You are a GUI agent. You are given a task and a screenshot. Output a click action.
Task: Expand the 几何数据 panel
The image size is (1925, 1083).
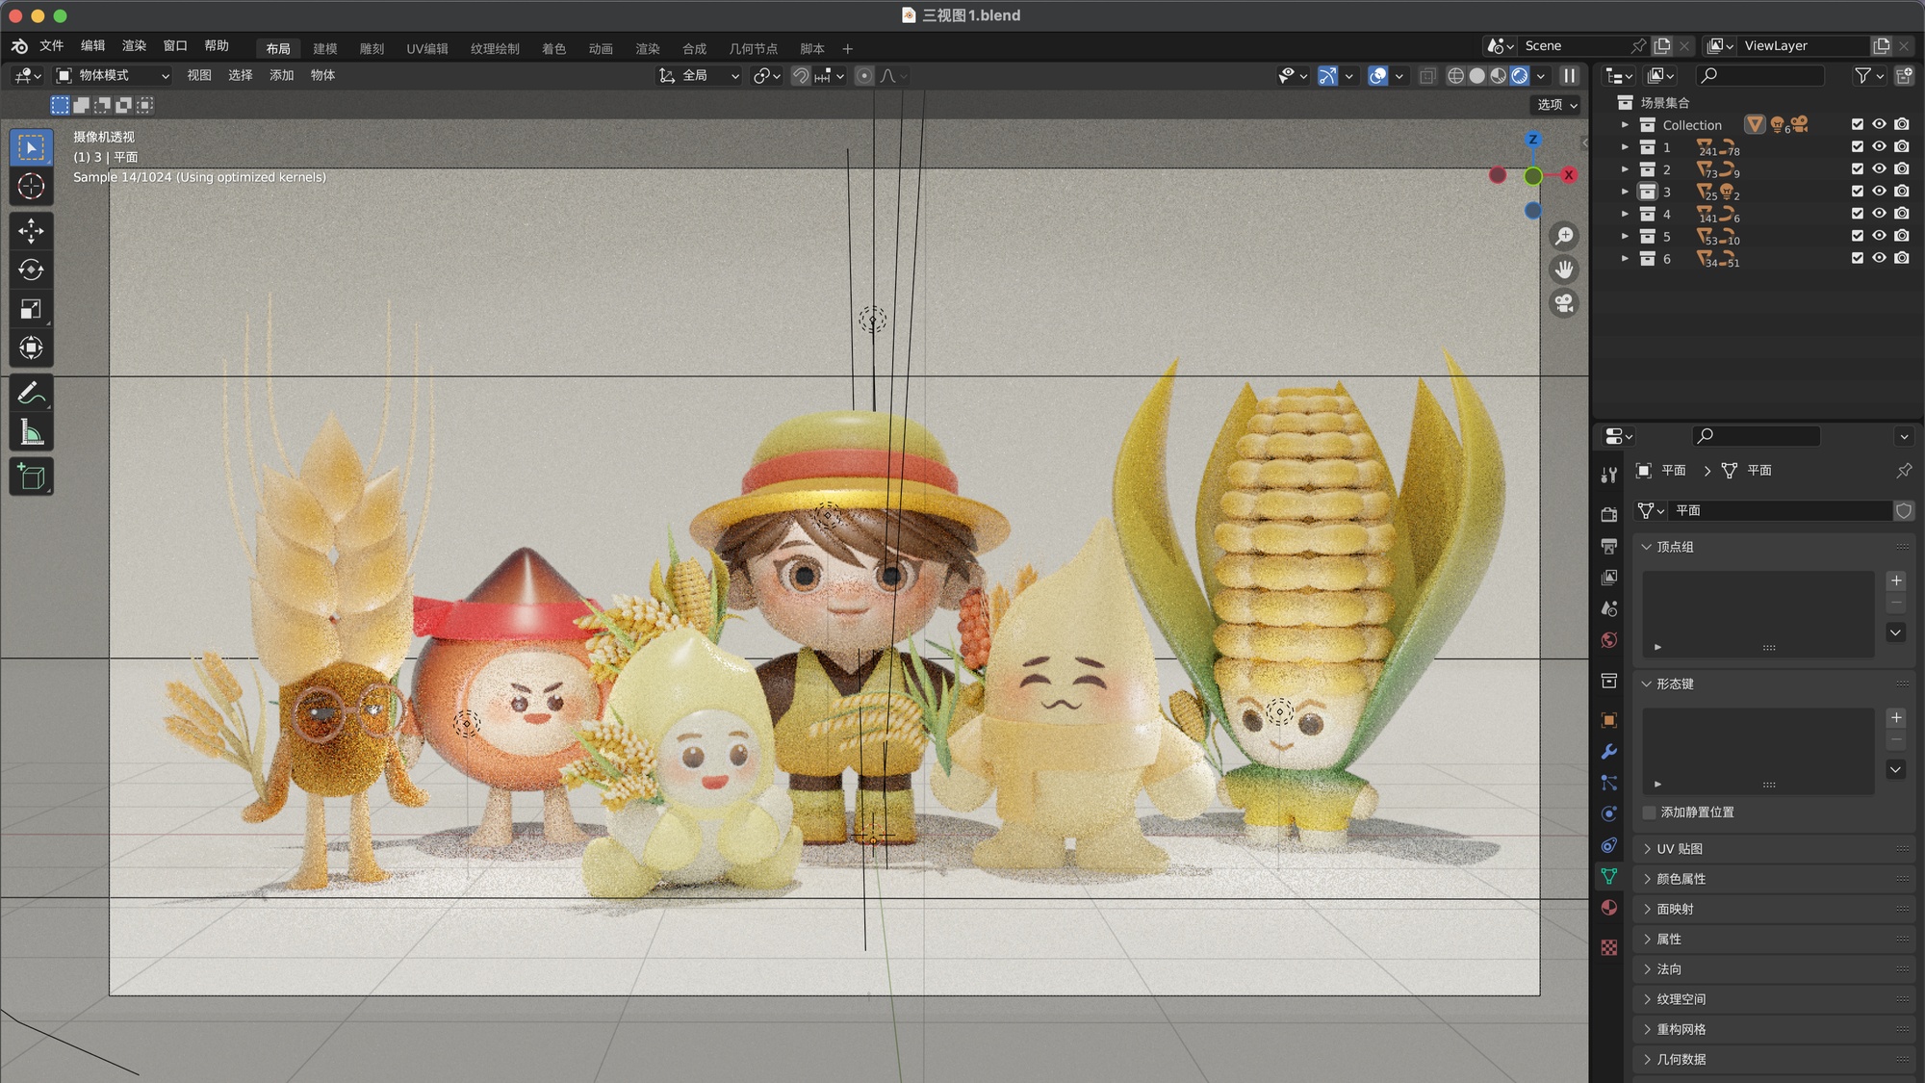click(1647, 1059)
